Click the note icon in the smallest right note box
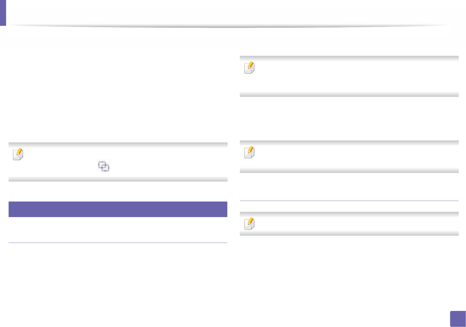 pos(249,223)
